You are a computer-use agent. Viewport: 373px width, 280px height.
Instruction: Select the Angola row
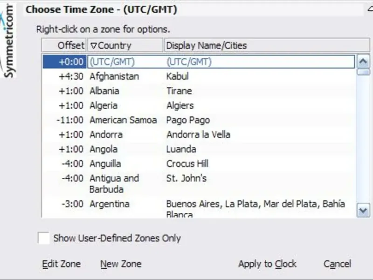tap(199, 149)
